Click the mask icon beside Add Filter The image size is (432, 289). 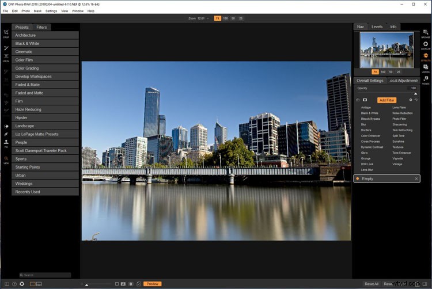[365, 100]
